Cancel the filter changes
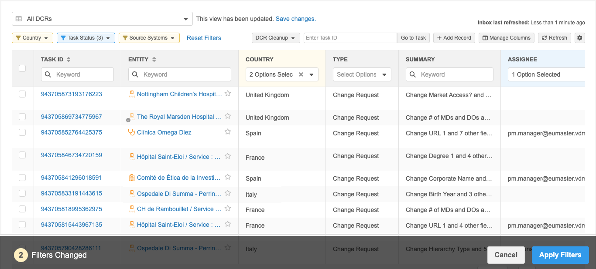Viewport: 596px width, 269px height. [506, 255]
